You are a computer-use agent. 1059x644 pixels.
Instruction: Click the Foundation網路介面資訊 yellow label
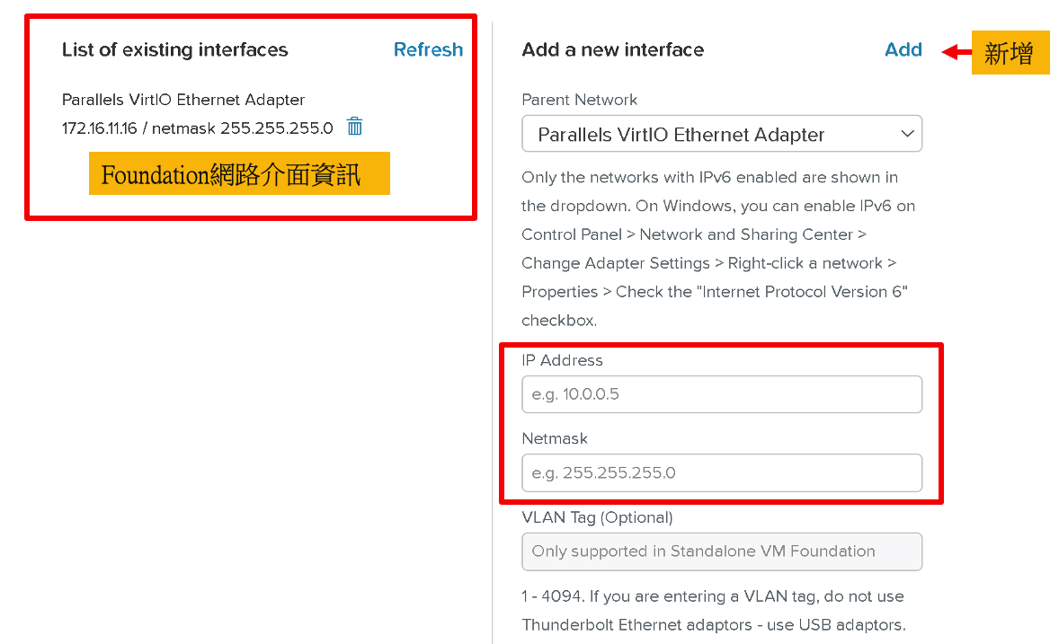point(239,173)
